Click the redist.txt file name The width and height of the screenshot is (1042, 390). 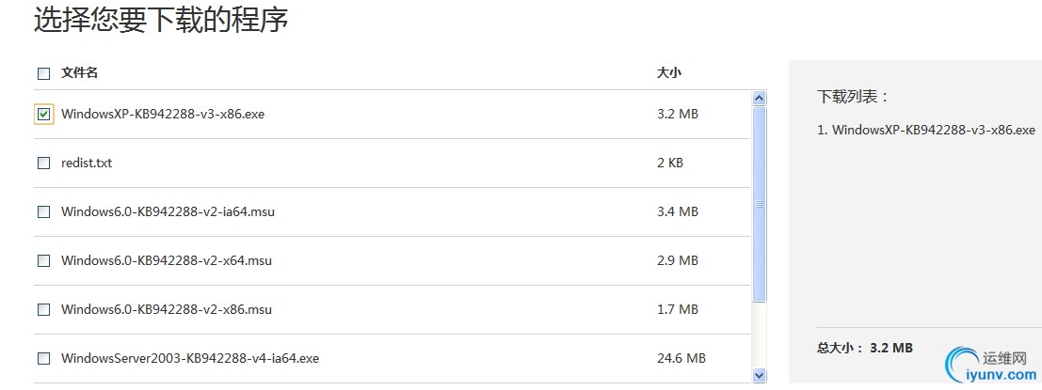[x=87, y=163]
